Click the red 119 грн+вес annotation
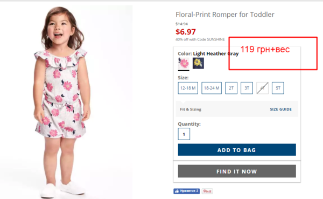This screenshot has height=199, width=323. tap(265, 49)
